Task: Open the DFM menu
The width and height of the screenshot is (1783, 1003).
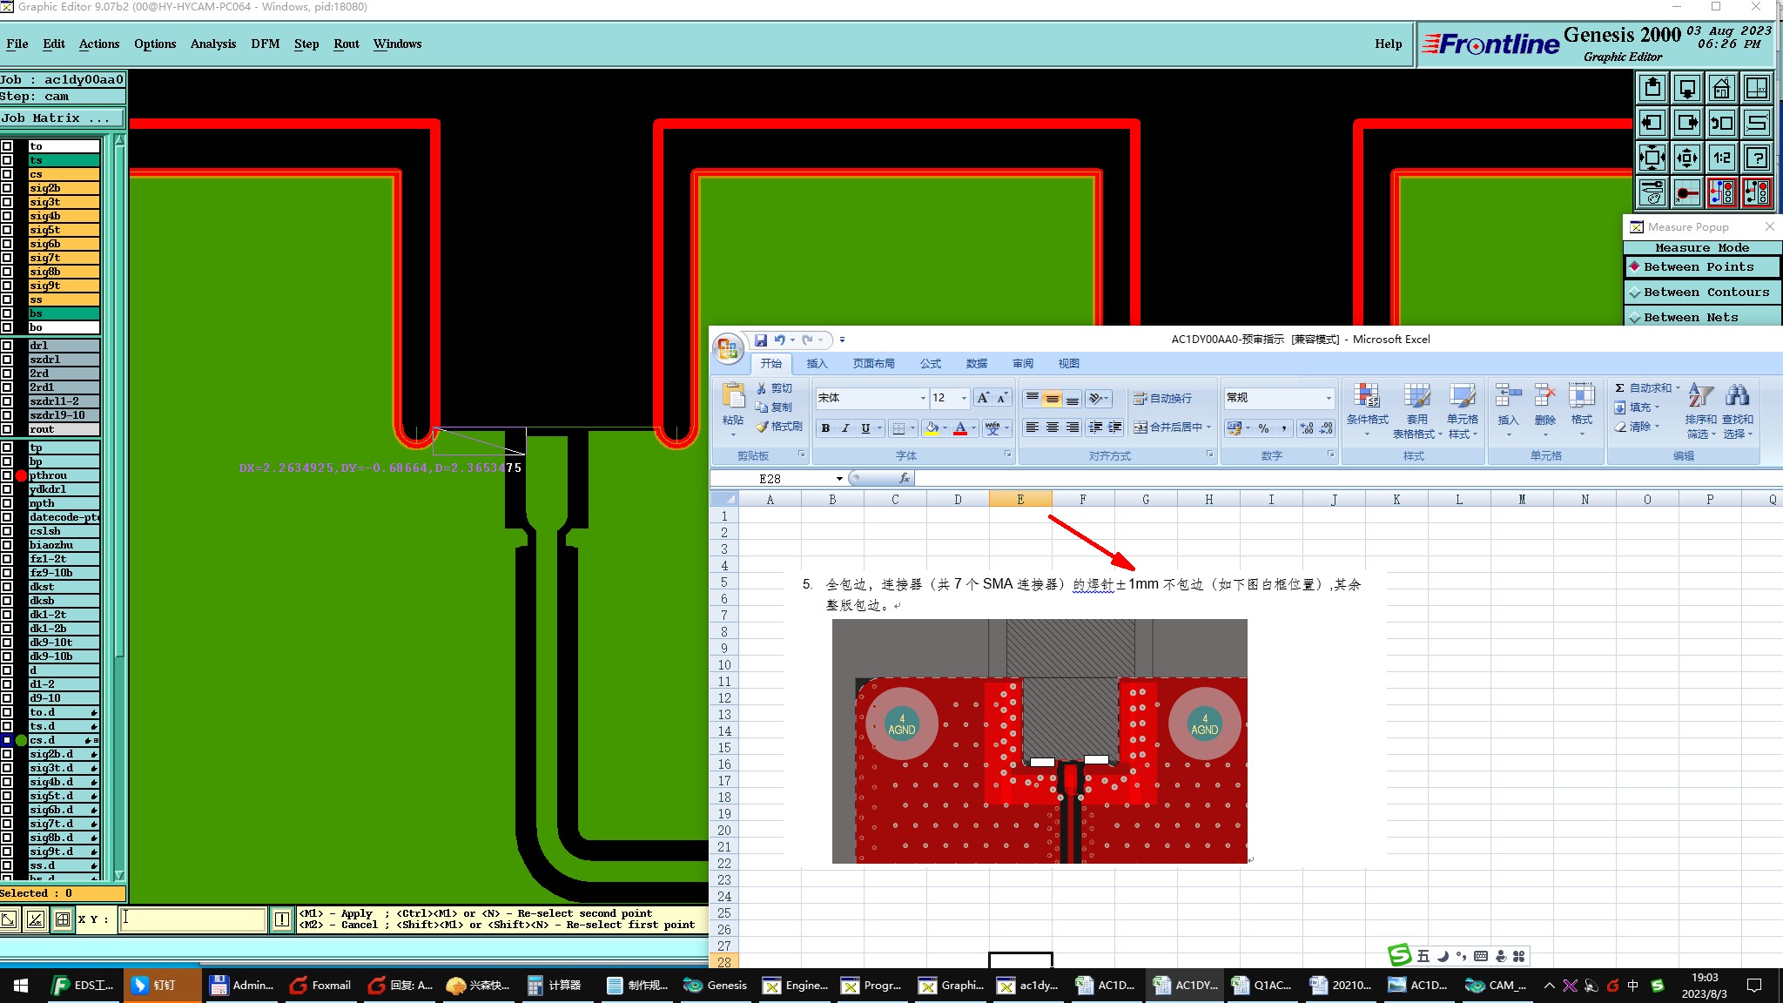Action: [265, 44]
